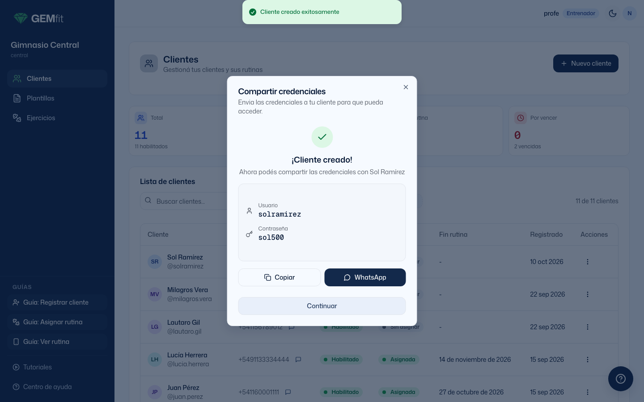The height and width of the screenshot is (402, 644).
Task: Click the JP avatar of Juan Pérez
Action: (x=155, y=392)
